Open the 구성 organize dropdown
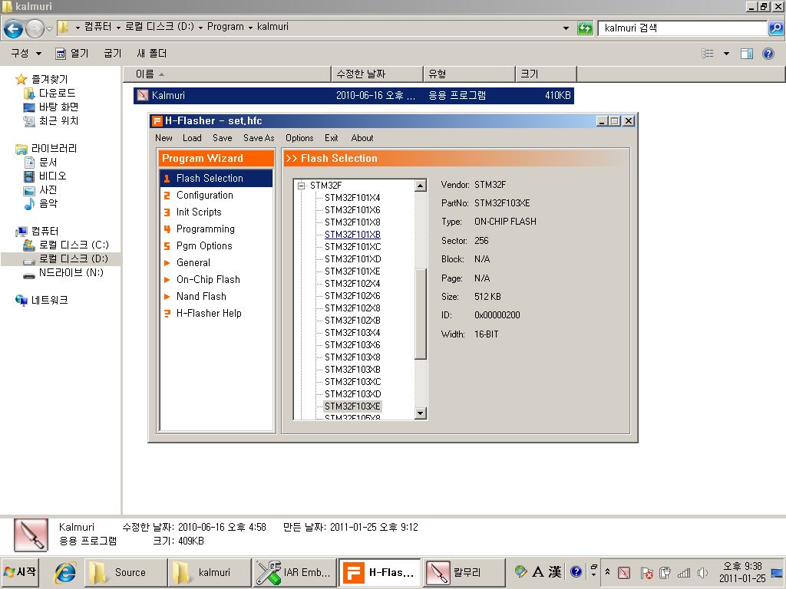Image resolution: width=786 pixels, height=589 pixels. tap(26, 53)
